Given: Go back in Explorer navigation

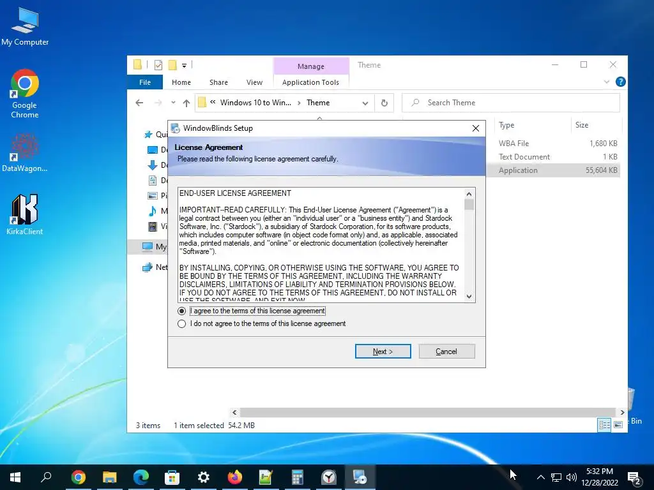Looking at the screenshot, I should pyautogui.click(x=139, y=103).
